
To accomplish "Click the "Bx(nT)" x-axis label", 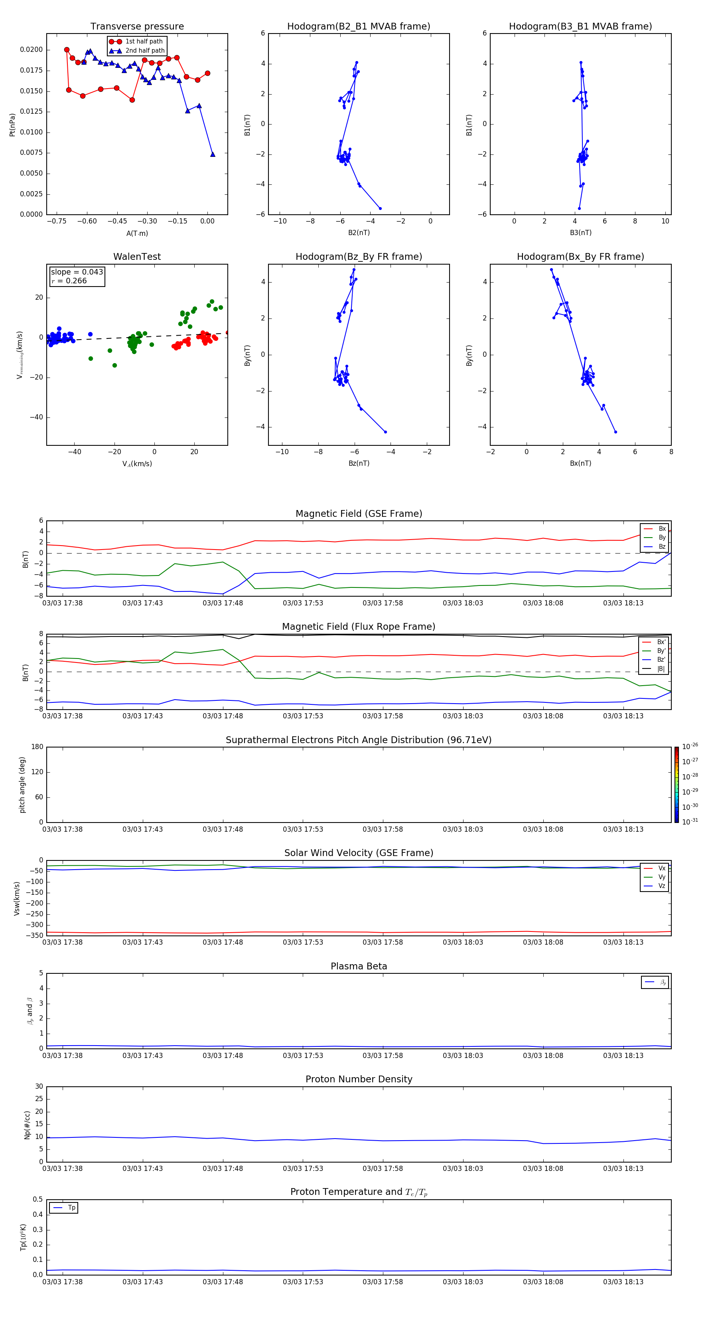I will point(580,463).
